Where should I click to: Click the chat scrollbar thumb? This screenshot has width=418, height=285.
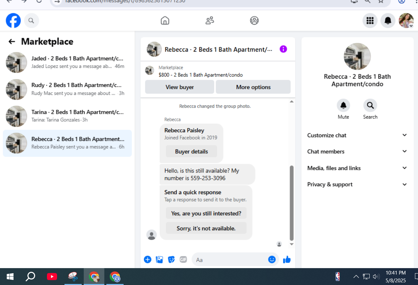(x=292, y=203)
